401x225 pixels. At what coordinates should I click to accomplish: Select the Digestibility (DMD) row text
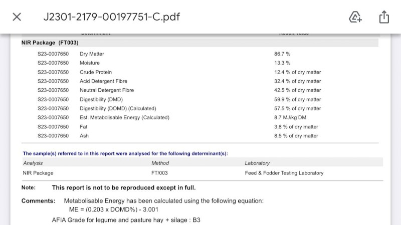[x=101, y=99]
